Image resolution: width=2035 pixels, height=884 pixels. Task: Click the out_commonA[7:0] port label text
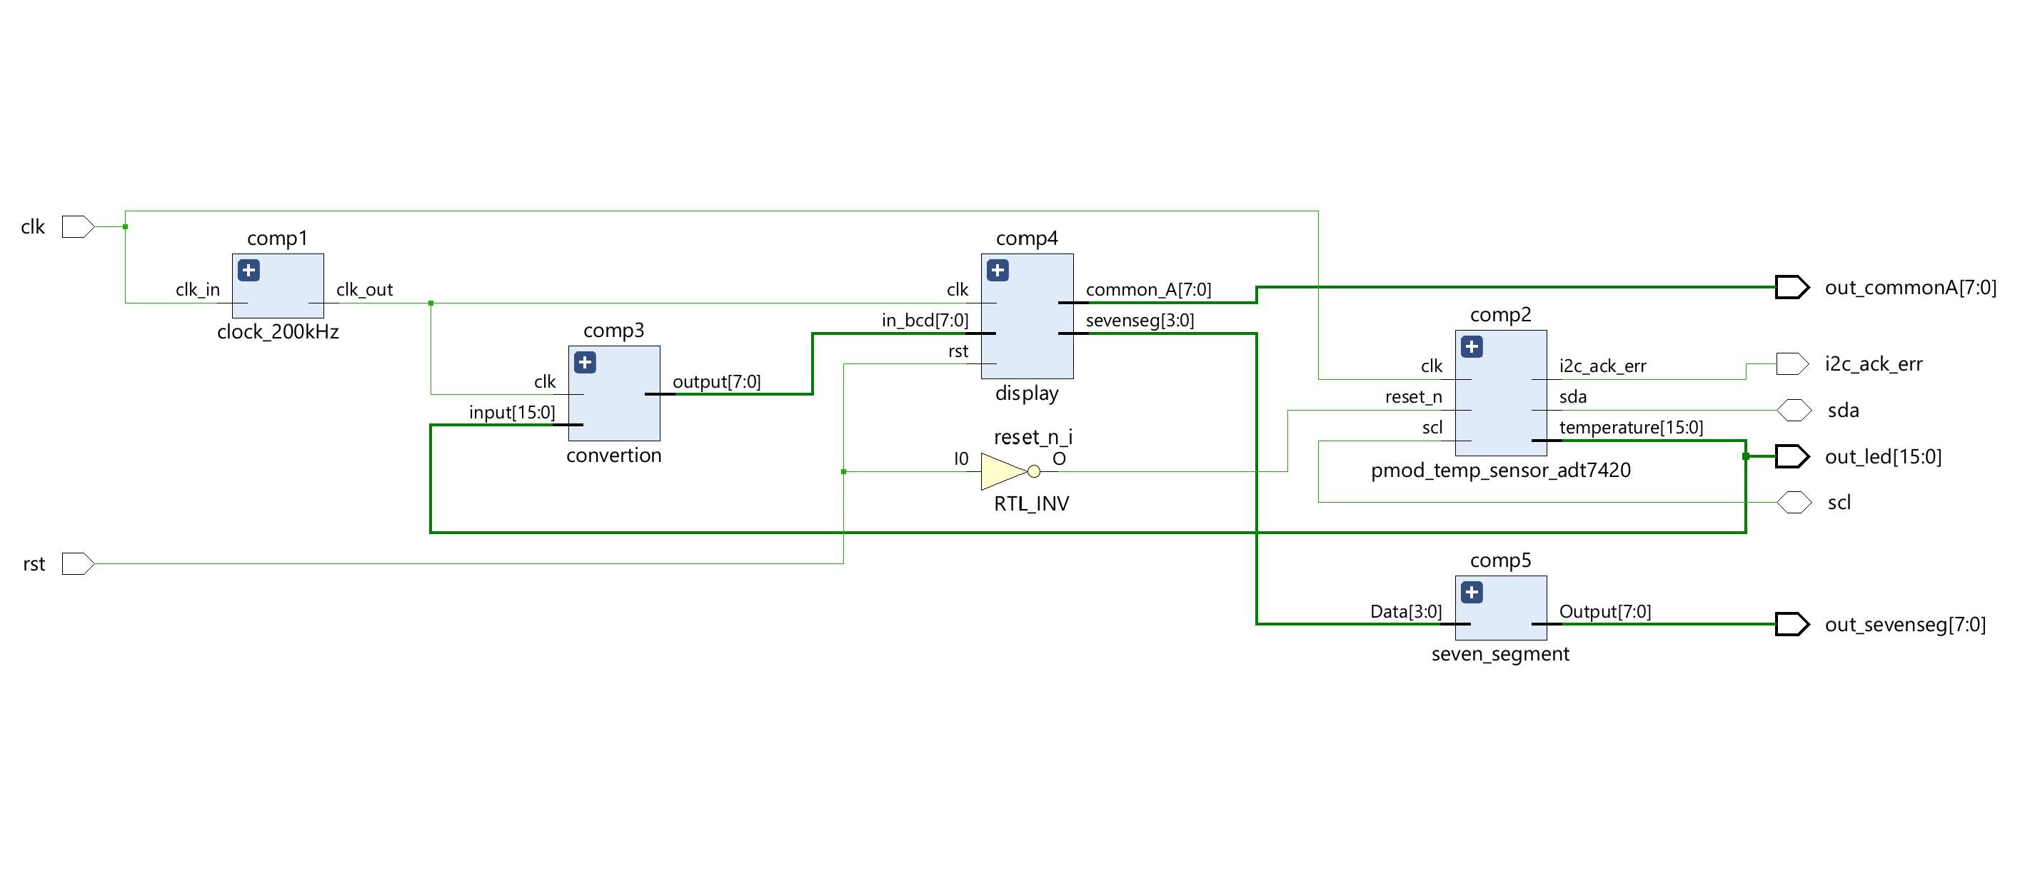[x=1911, y=288]
